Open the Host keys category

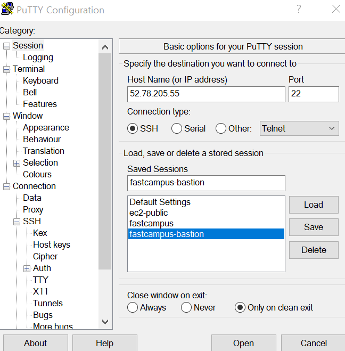(52, 244)
